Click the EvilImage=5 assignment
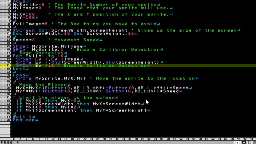This screenshot has height=144, width=256. click(x=30, y=24)
